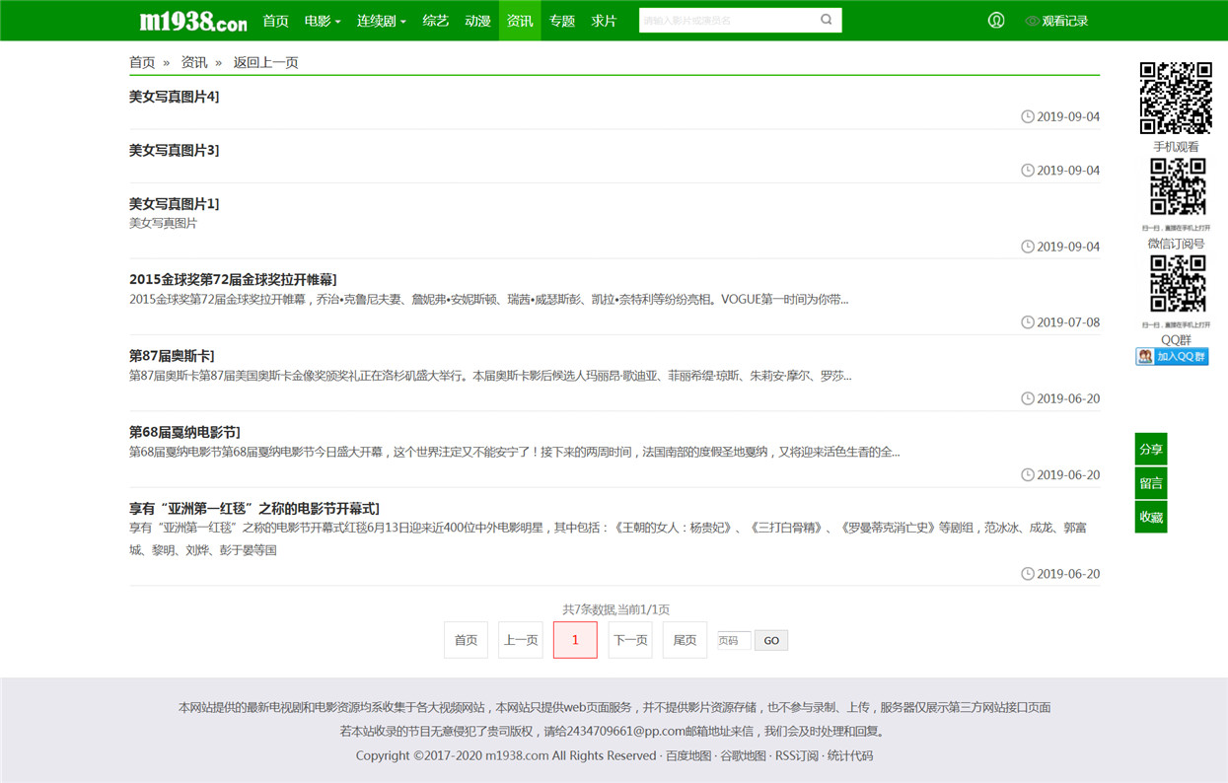This screenshot has height=783, width=1228.
Task: Click the green 分享 share button
Action: click(1151, 449)
